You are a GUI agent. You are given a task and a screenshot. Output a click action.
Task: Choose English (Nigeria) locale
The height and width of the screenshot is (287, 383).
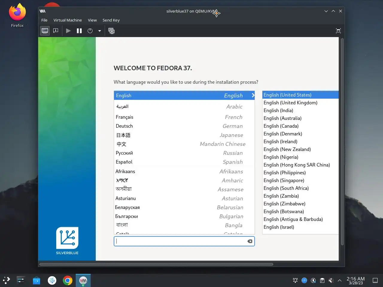click(x=300, y=157)
